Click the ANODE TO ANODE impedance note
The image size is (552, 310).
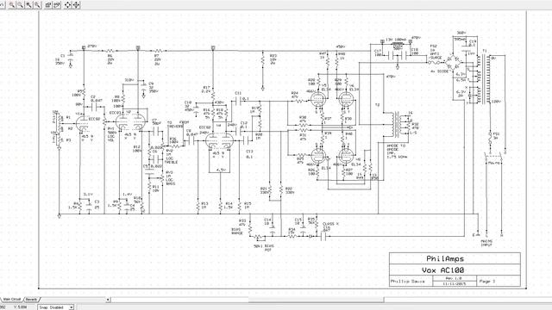point(397,151)
